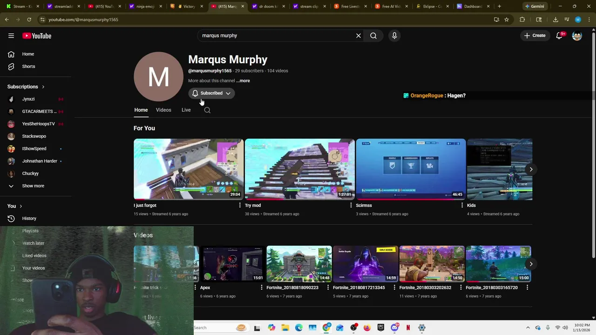Open 'Try mod' stream thumbnail

tap(300, 169)
